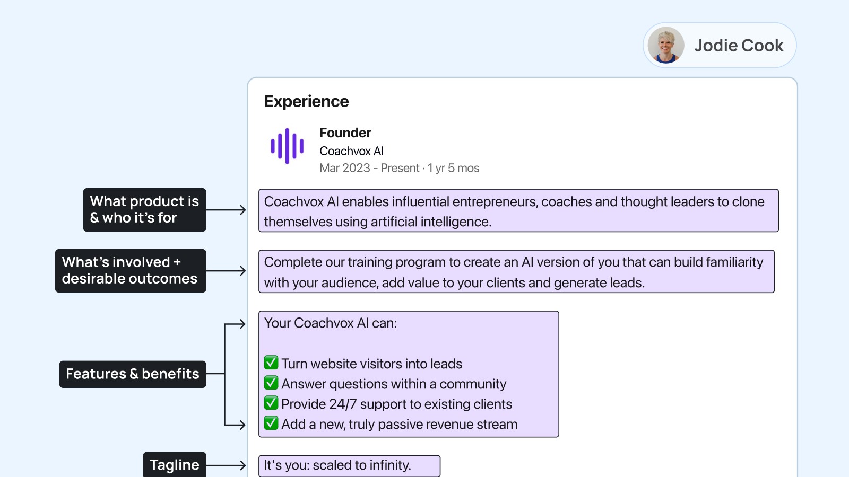Click the text 'Add a new, truly passive revenue stream'

click(x=399, y=424)
